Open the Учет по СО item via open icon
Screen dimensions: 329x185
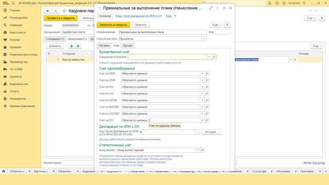coord(207,94)
